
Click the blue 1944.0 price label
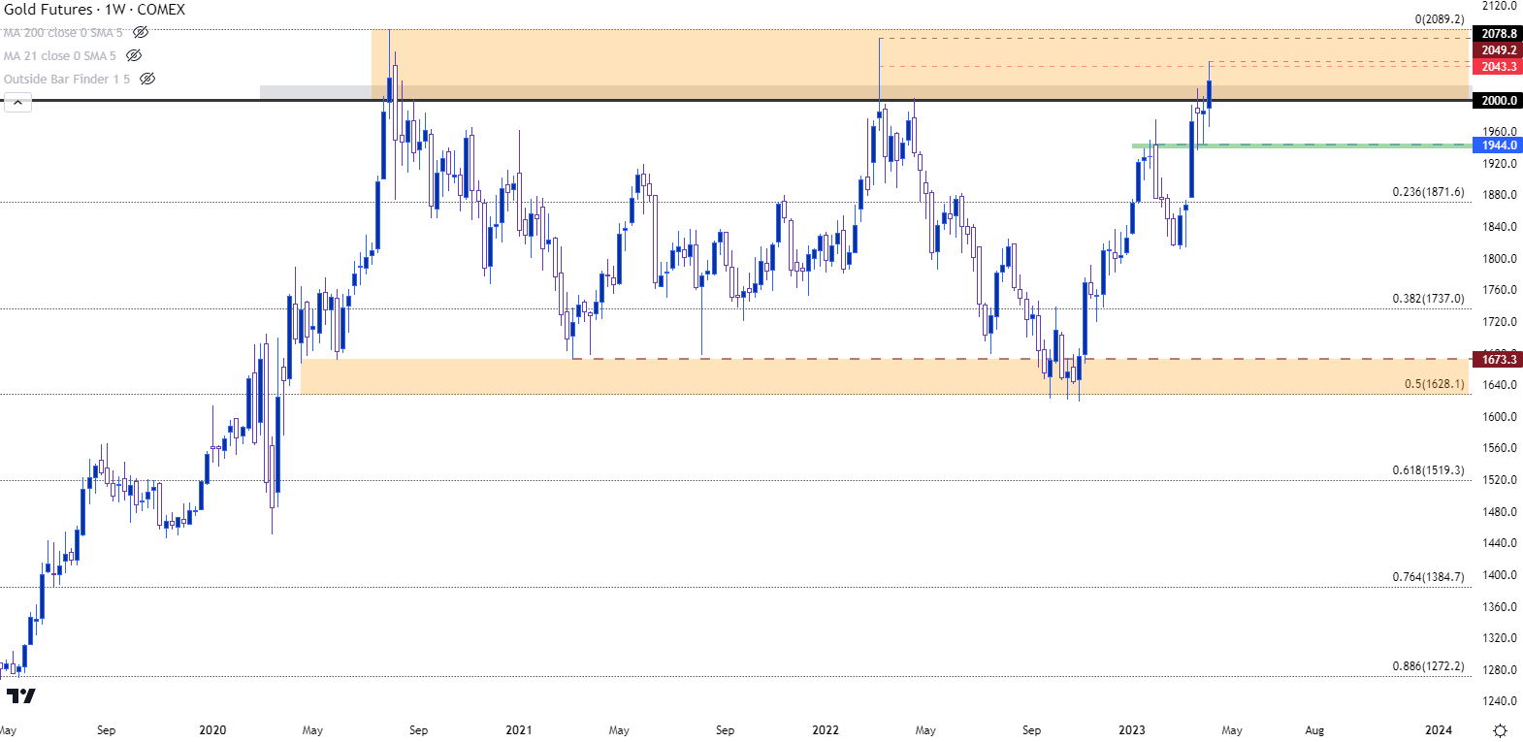pyautogui.click(x=1499, y=145)
